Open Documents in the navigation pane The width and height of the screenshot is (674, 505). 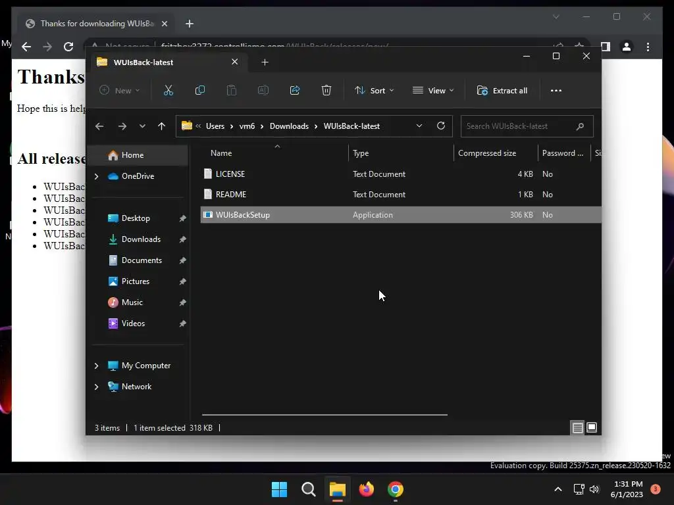click(138, 260)
